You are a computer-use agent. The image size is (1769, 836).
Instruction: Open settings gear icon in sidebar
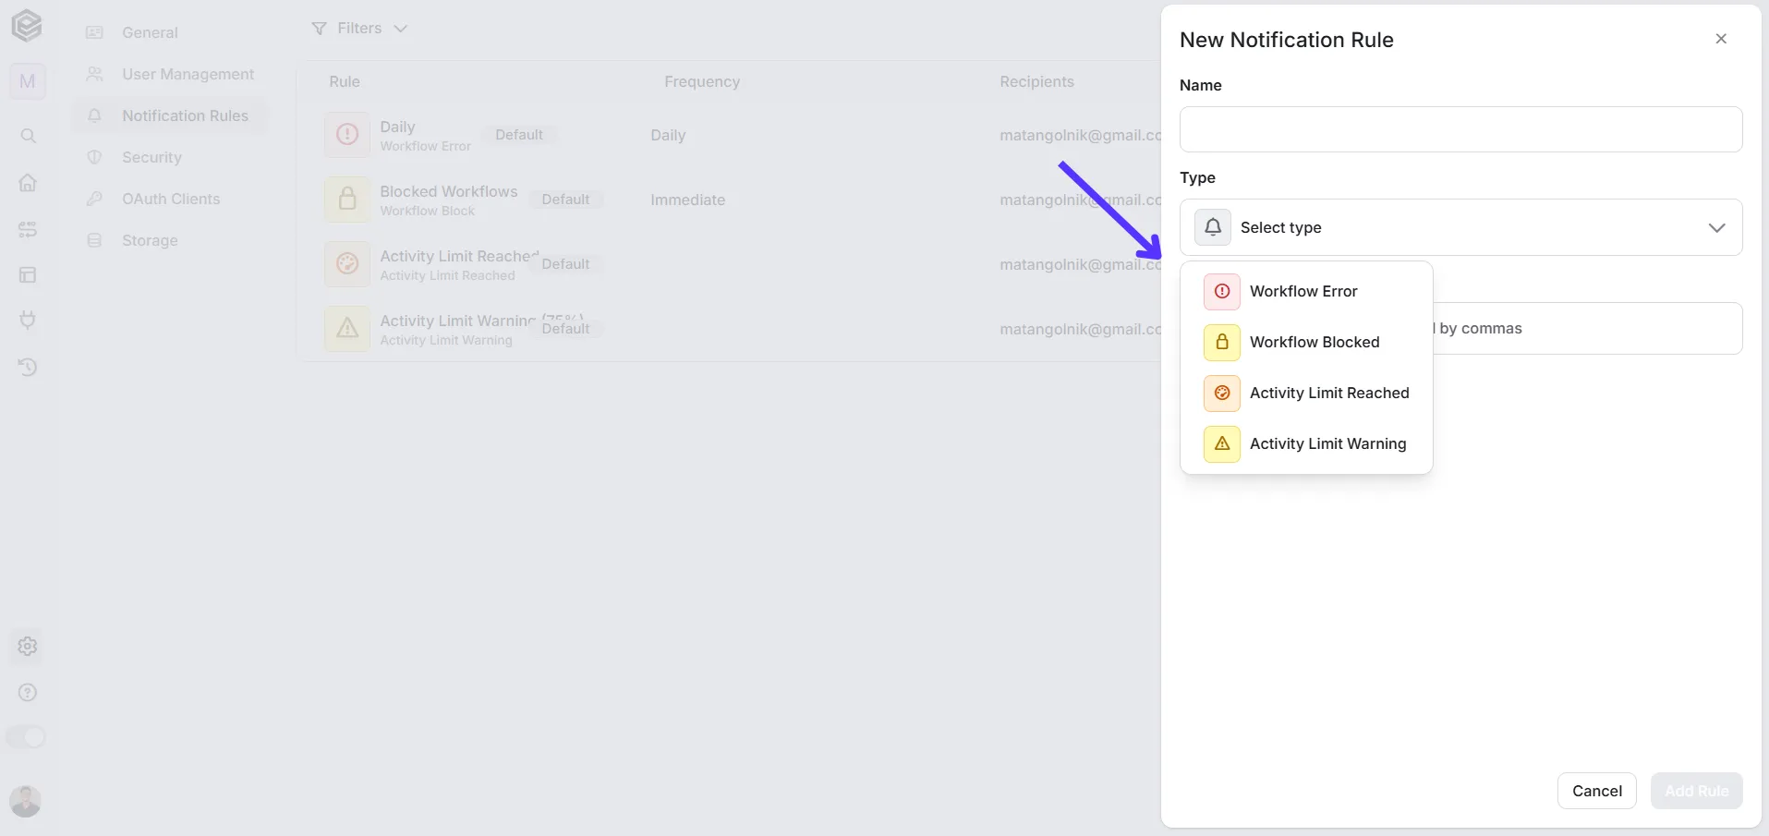tap(28, 646)
